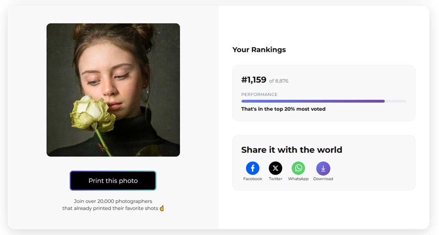Share the photo on Facebook icon

[x=253, y=168]
